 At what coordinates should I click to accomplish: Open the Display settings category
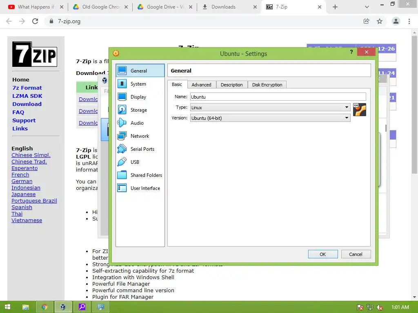tap(140, 97)
